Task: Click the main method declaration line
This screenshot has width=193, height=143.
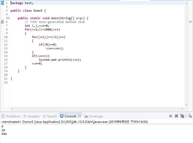Action: (53, 18)
